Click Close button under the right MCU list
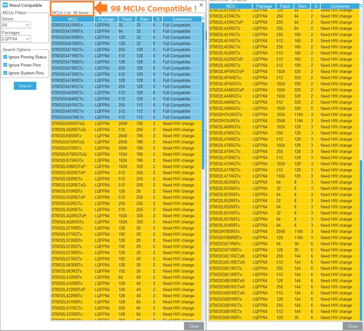 coord(353,326)
